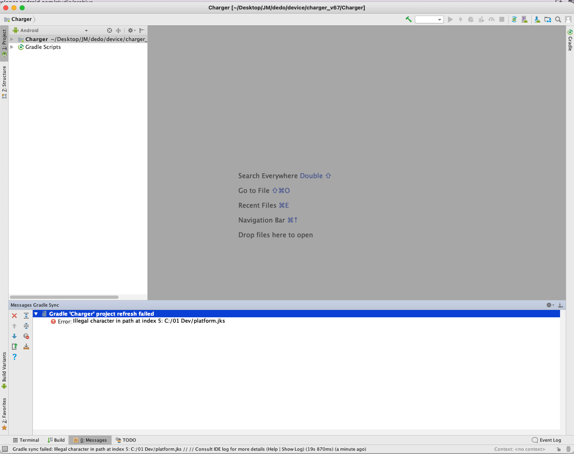Expand the Gradle Scripts tree node

(x=12, y=47)
